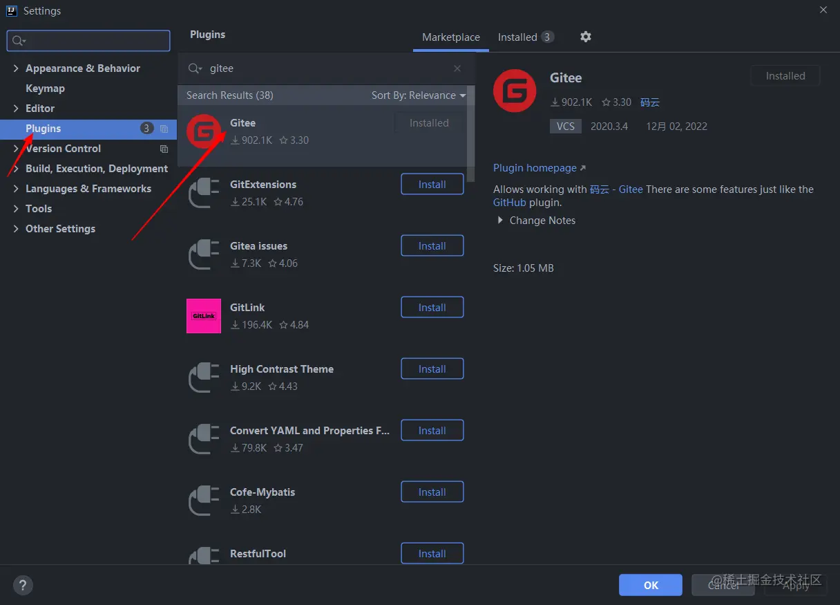Click the Cofe-Mybatis plug icon
Image resolution: width=840 pixels, height=605 pixels.
(x=204, y=501)
